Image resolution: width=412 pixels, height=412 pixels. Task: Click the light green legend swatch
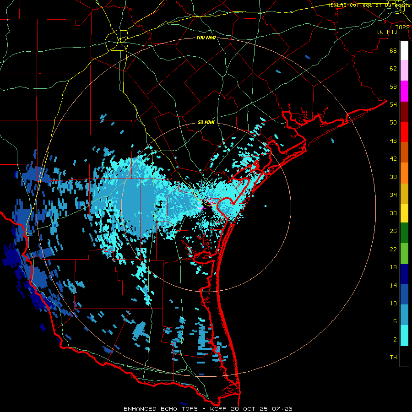point(404,253)
